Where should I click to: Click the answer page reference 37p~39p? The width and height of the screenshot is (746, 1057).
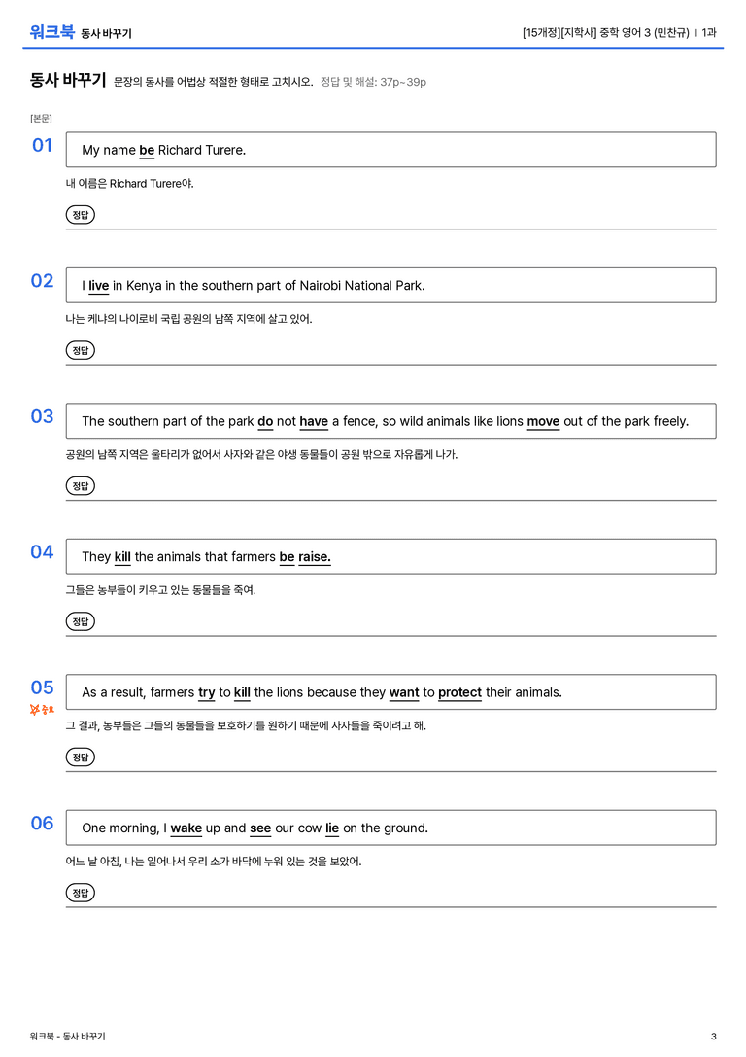[x=402, y=82]
